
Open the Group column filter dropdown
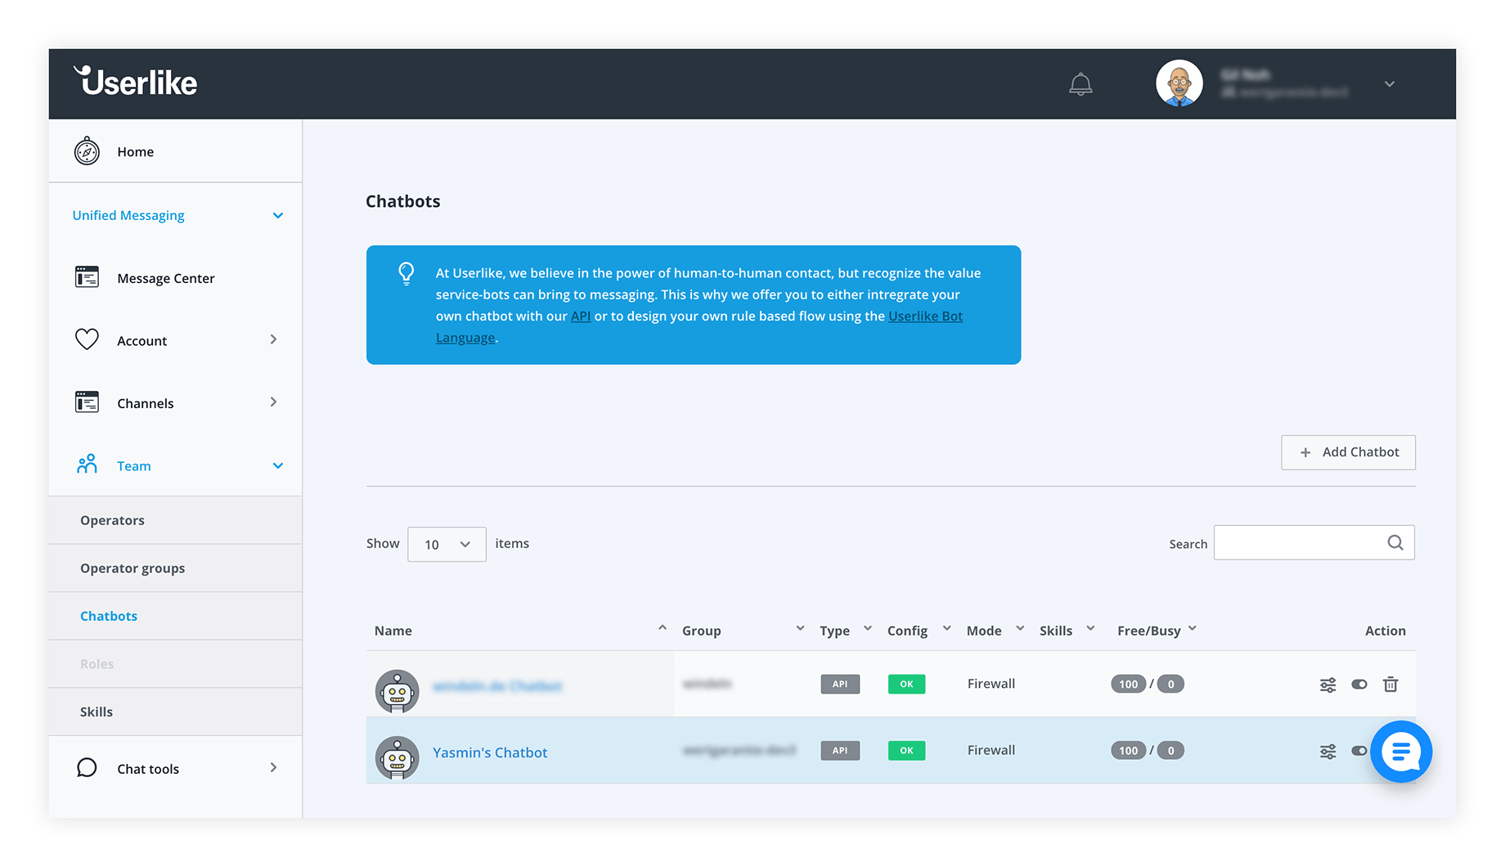[800, 628]
